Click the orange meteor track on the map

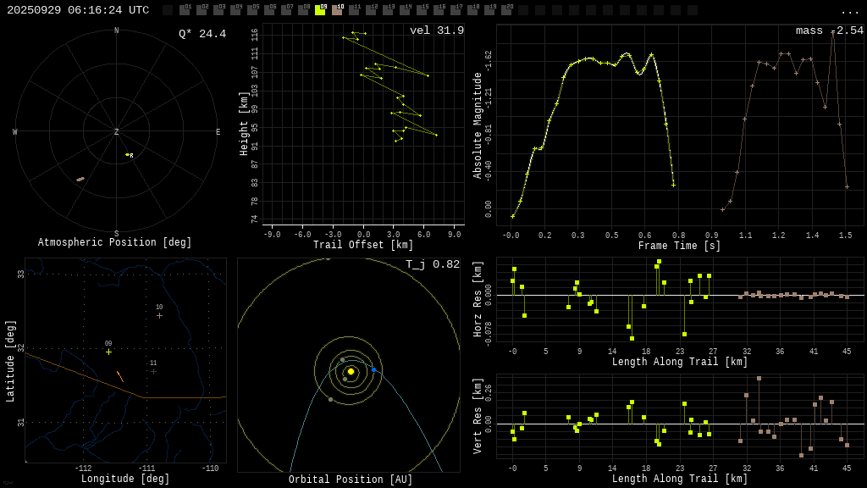tap(120, 376)
